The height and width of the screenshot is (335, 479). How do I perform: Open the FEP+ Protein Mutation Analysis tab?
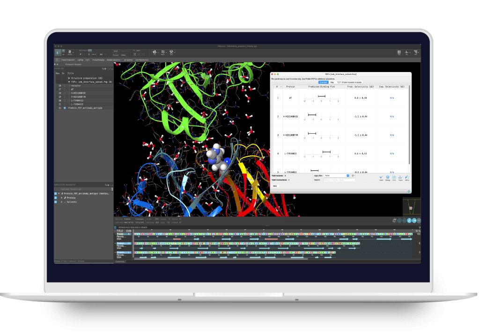tap(349, 82)
